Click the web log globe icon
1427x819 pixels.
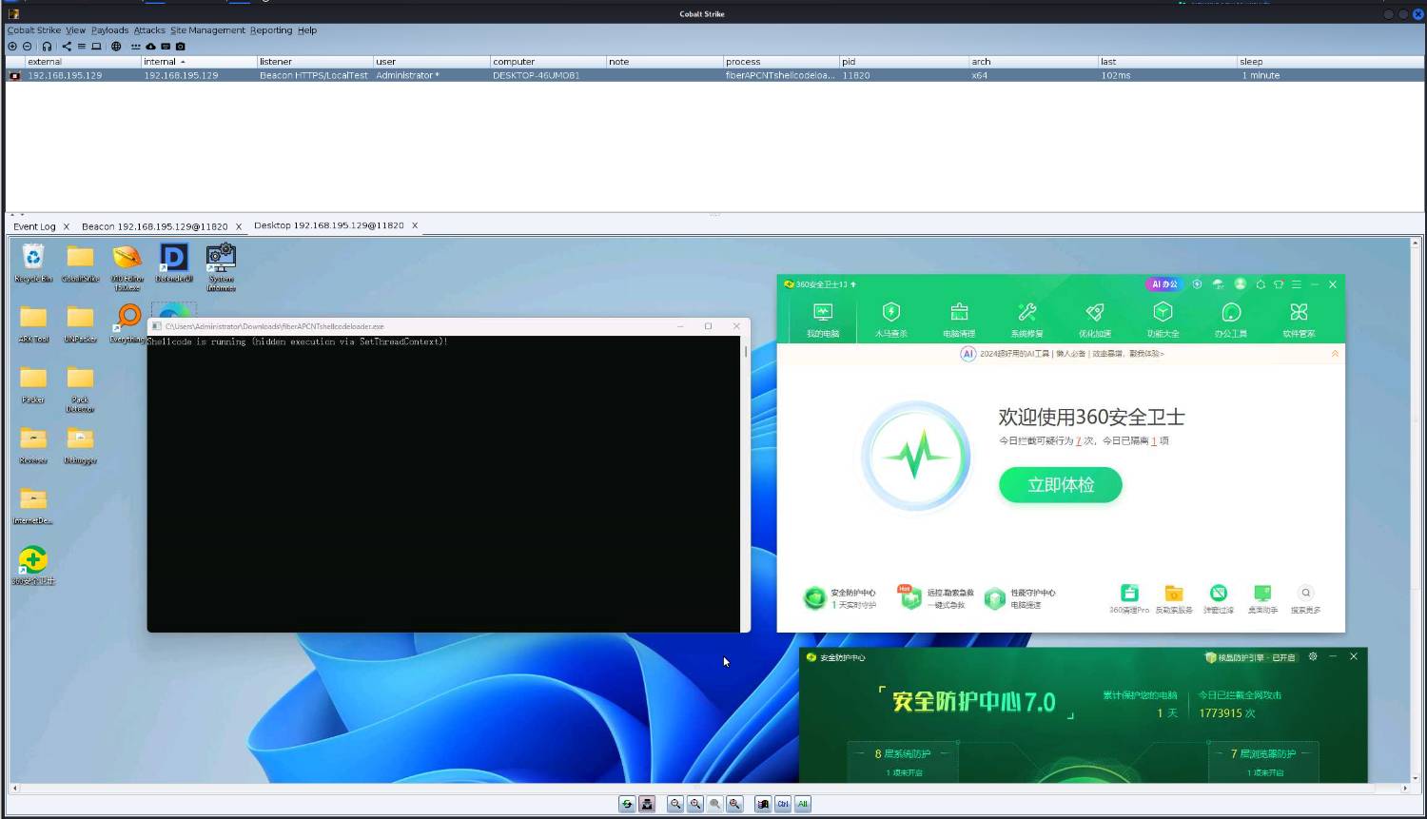(x=114, y=46)
